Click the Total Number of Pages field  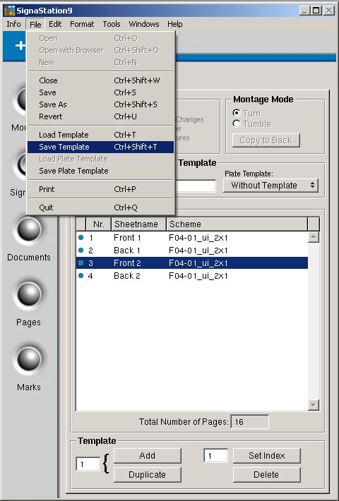coord(249,422)
